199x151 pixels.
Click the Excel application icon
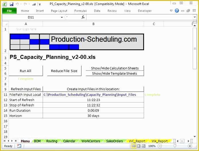[5, 4]
